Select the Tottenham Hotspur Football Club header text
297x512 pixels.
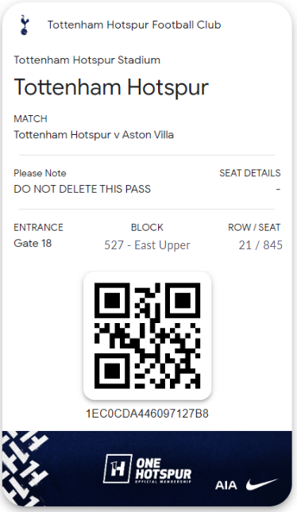[134, 25]
